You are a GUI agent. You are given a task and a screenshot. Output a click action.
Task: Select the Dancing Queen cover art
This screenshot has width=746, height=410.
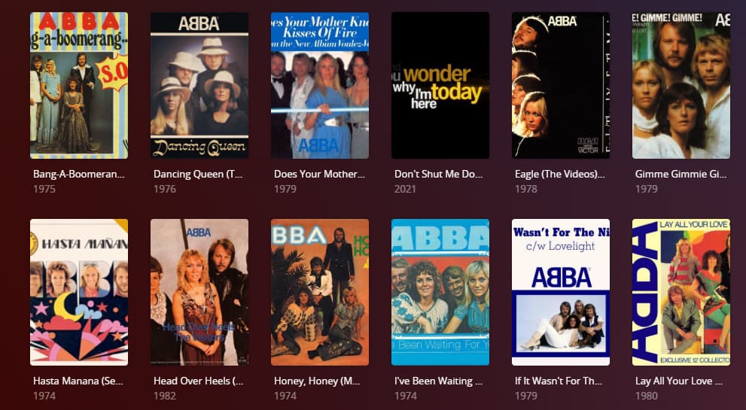[x=199, y=85]
